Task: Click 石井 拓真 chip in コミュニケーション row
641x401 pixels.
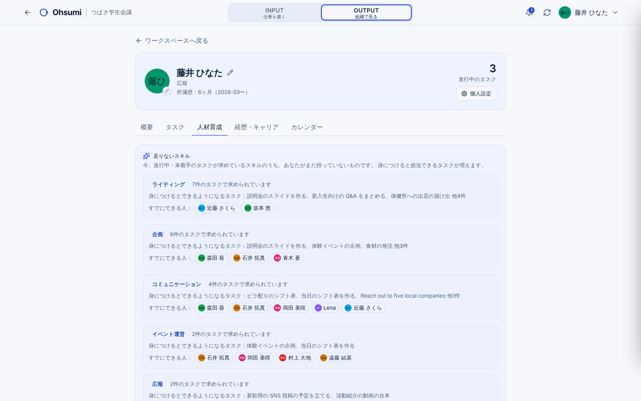Action: pos(249,308)
